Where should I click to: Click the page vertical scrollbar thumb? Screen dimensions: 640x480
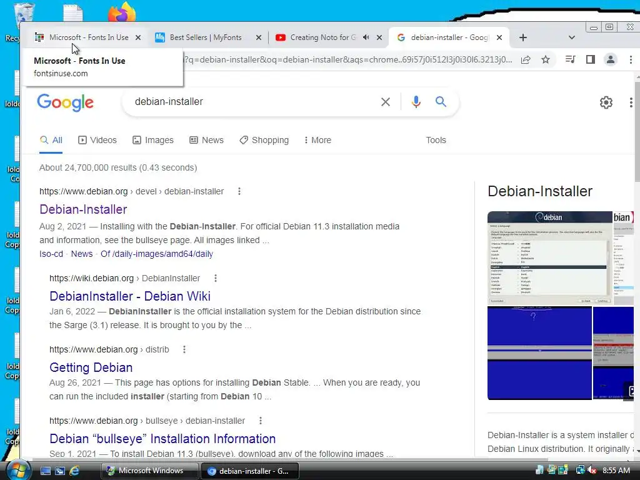(637, 131)
